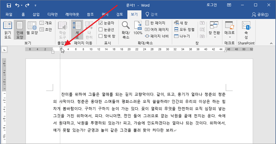Screen dimensions: 276x144
Task: Expand the Macros (매크로) dropdown arrow
Action: 230,37
